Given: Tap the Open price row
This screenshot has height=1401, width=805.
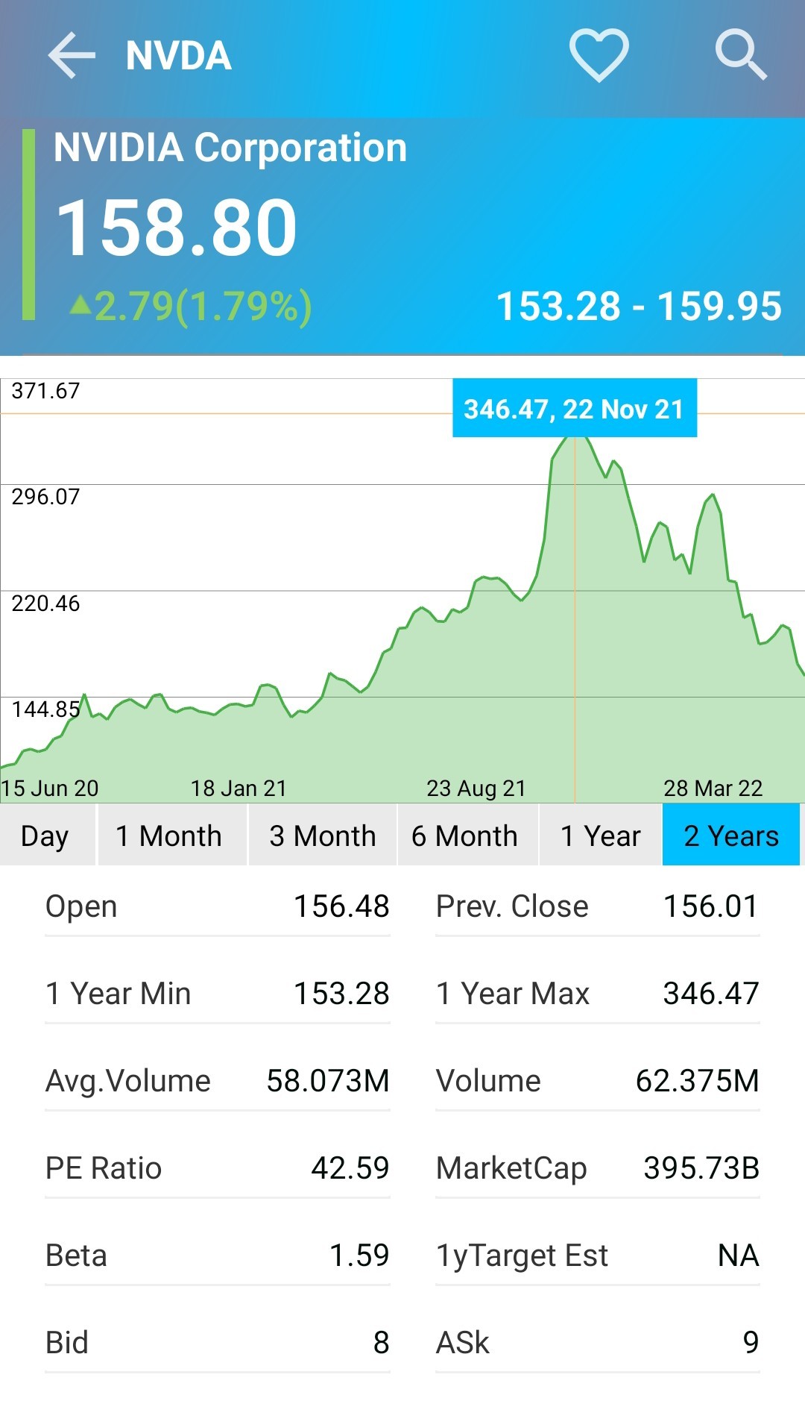Looking at the screenshot, I should [x=218, y=907].
